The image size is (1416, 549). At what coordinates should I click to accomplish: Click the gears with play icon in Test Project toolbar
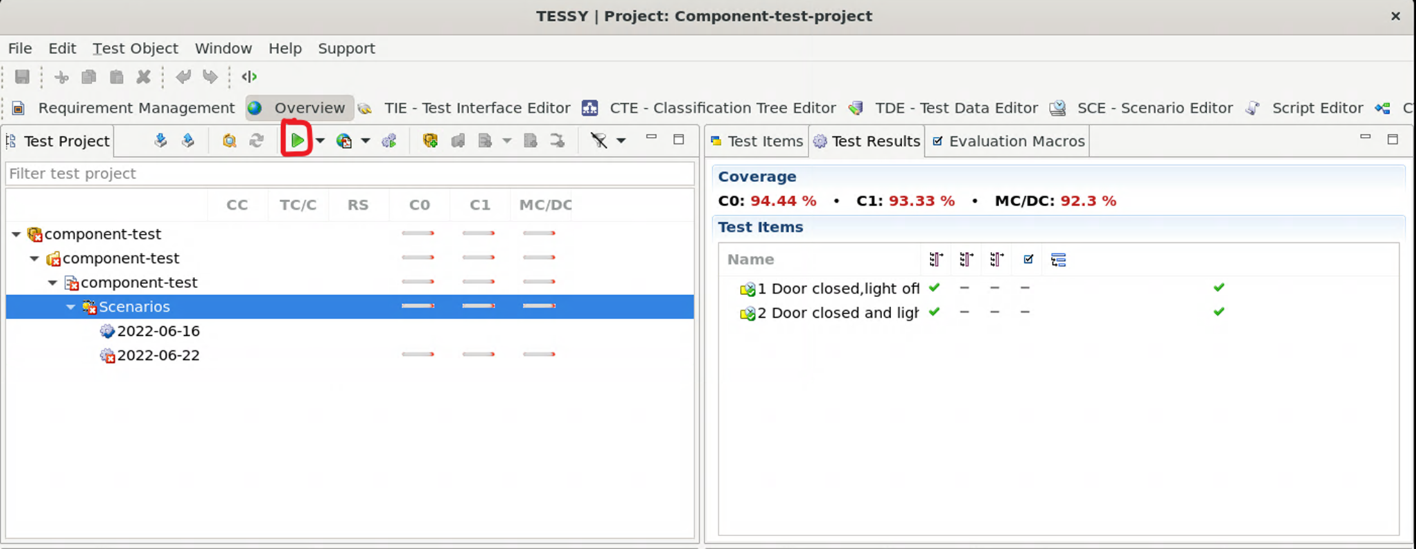(x=389, y=140)
